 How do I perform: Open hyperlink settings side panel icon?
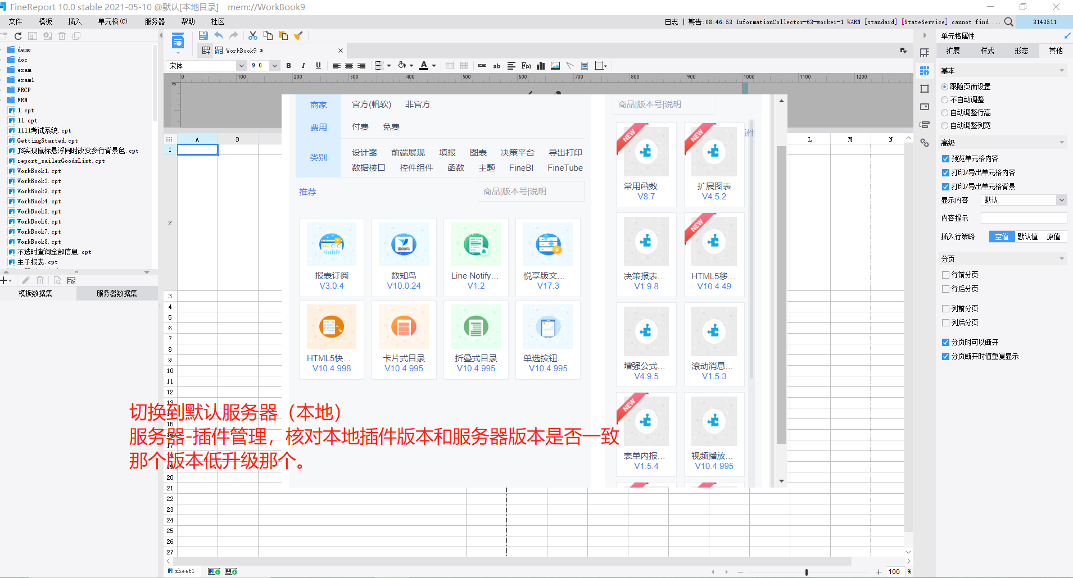click(925, 143)
